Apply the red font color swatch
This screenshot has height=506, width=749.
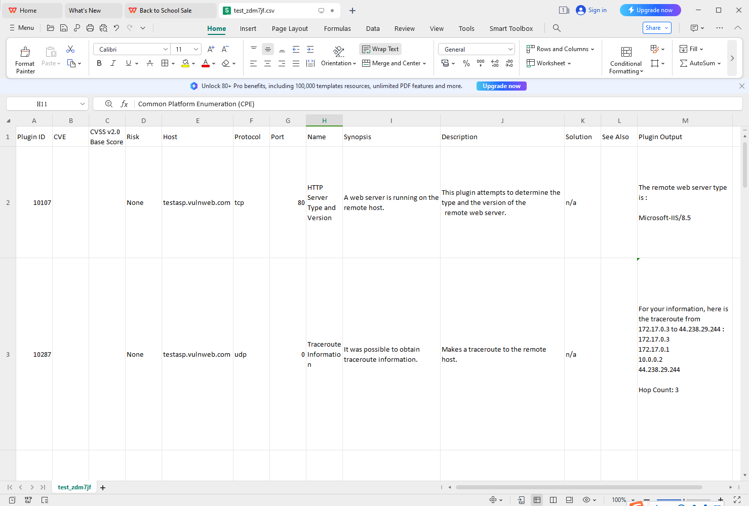[x=206, y=63]
